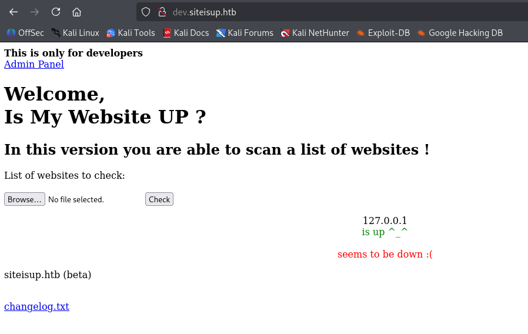Click the green 'is up ^_^' status
The width and height of the screenshot is (528, 334).
tap(385, 232)
